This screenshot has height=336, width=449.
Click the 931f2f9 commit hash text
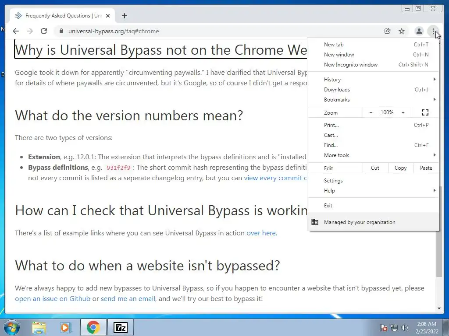point(118,168)
